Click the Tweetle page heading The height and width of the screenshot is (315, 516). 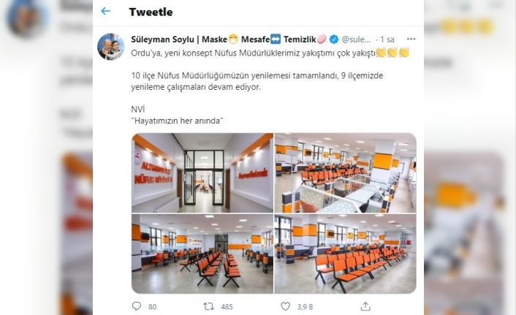(151, 12)
